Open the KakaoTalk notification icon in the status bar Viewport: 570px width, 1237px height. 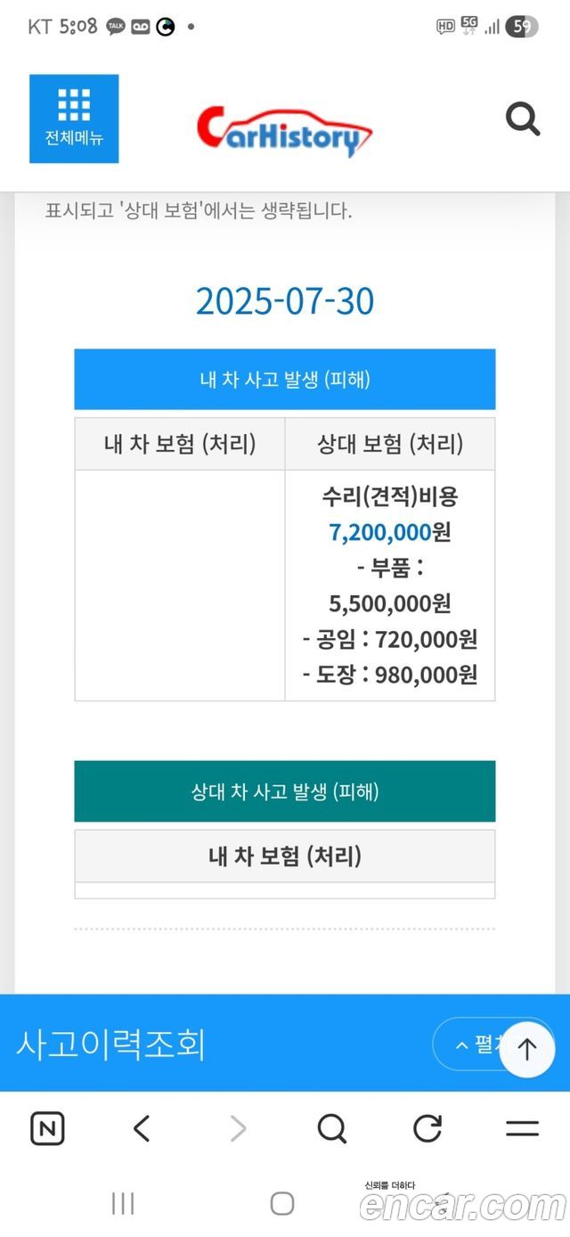point(116,27)
